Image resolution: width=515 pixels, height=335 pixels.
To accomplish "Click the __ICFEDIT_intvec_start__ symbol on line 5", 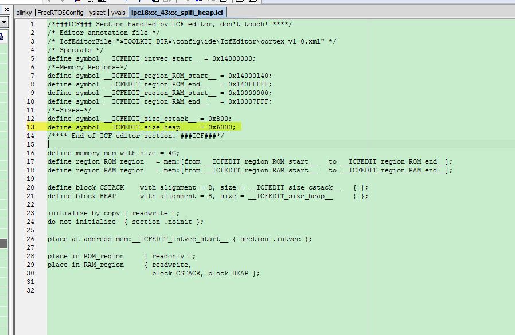I will (x=152, y=59).
